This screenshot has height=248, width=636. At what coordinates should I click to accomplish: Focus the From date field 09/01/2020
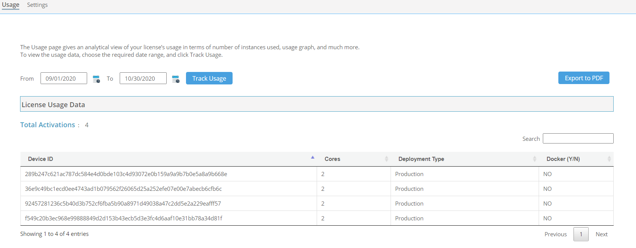pyautogui.click(x=64, y=78)
